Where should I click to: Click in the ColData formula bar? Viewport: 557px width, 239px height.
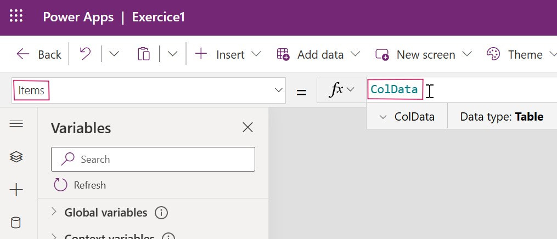tap(462, 90)
